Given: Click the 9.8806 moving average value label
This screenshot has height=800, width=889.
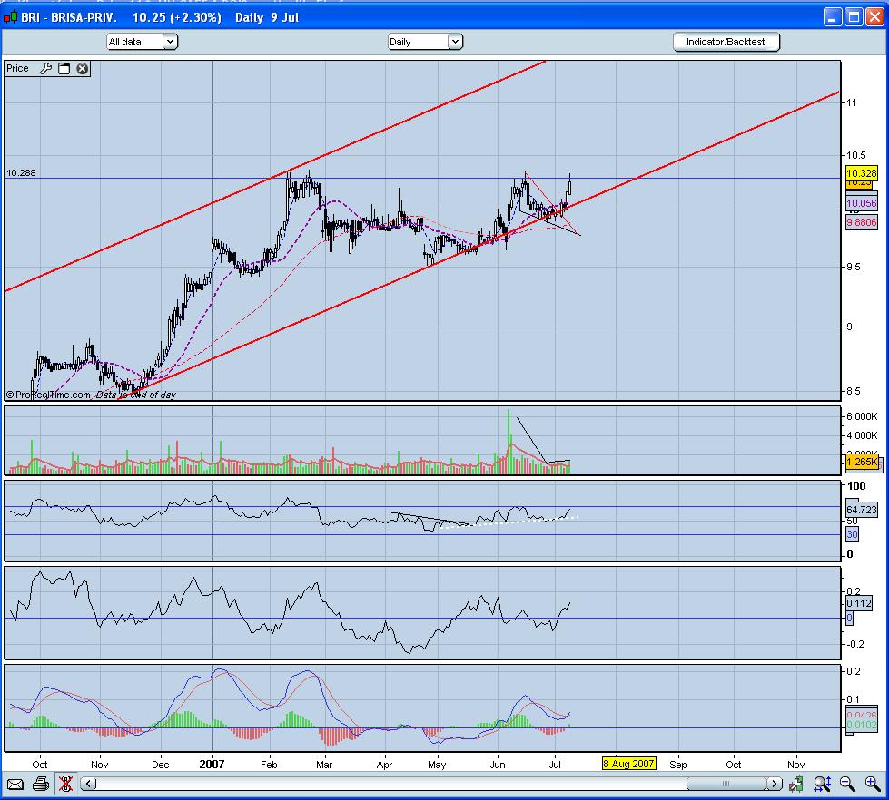Looking at the screenshot, I should 861,222.
